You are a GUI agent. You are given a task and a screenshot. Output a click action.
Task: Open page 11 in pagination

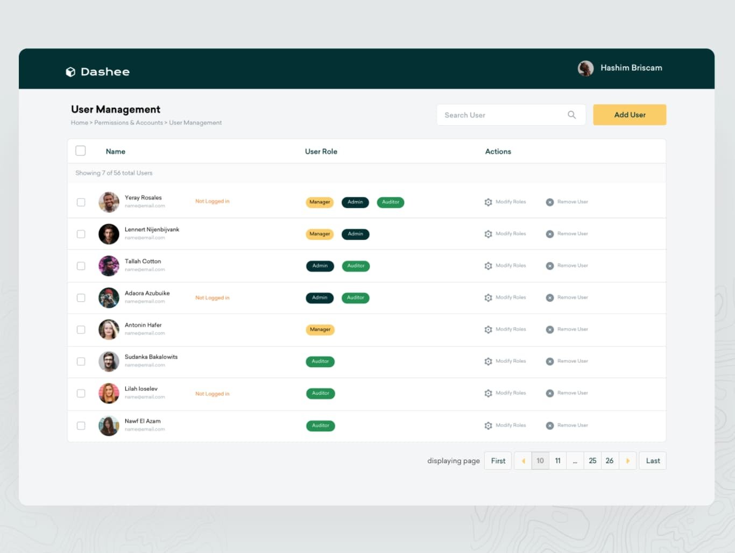click(557, 461)
